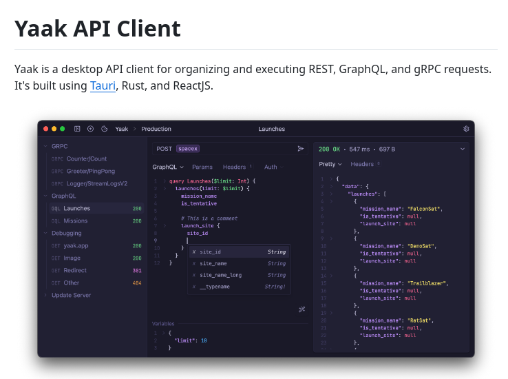Open the cookie jar icon
508x379 pixels.
[104, 129]
